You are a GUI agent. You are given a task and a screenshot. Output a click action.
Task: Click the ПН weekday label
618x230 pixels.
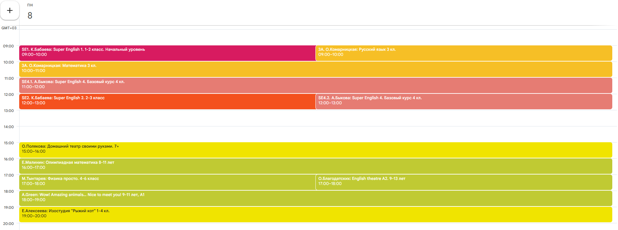click(x=30, y=5)
